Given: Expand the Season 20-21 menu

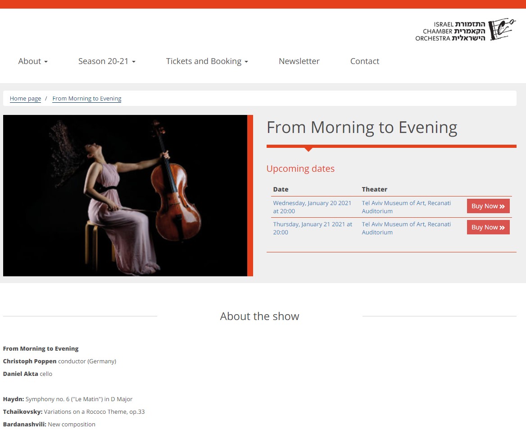Looking at the screenshot, I should pos(107,61).
